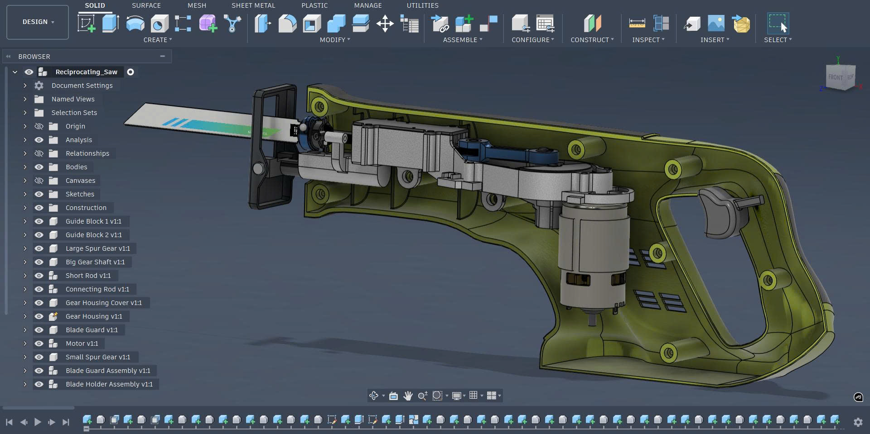Viewport: 870px width, 434px height.
Task: Show the hidden Canvases folder
Action: [x=39, y=181]
